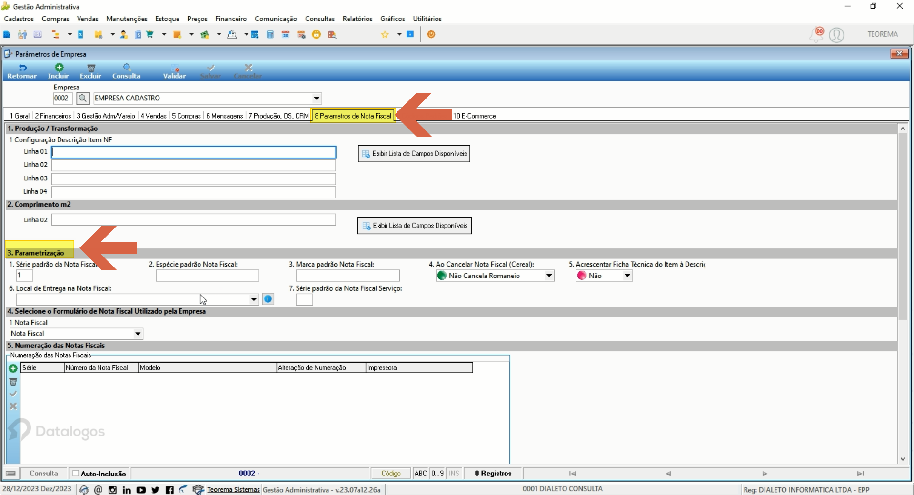
Task: Open the Não Cancela Romaneio dropdown
Action: (x=549, y=276)
